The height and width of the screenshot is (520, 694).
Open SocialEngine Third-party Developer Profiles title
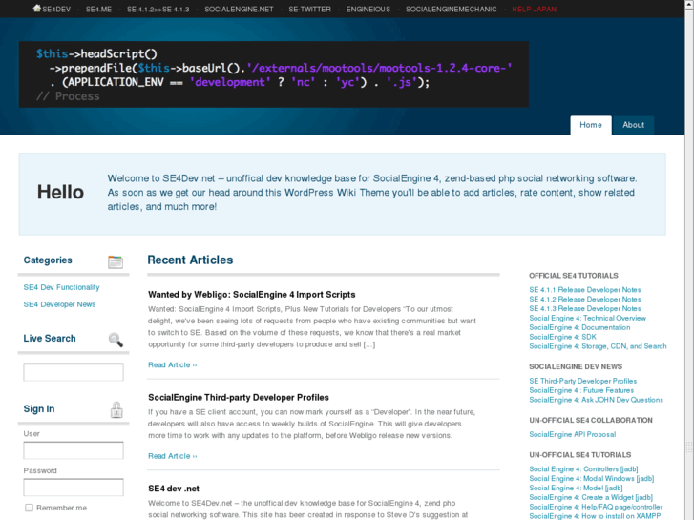239,398
